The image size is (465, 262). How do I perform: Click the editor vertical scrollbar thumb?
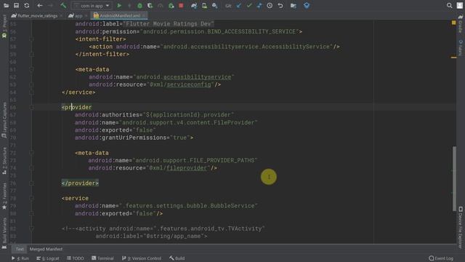[454, 178]
